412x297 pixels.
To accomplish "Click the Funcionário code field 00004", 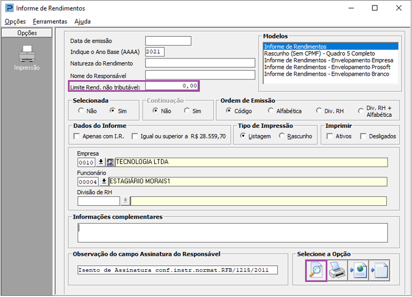I will point(88,182).
